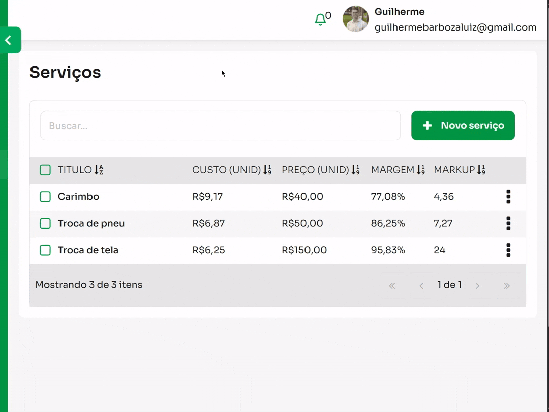Screen dimensions: 549x412
Task: Sort the Preço (Unid) column
Action: (x=356, y=170)
